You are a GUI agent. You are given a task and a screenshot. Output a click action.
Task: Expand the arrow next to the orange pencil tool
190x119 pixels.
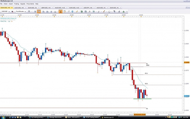pos(106,12)
